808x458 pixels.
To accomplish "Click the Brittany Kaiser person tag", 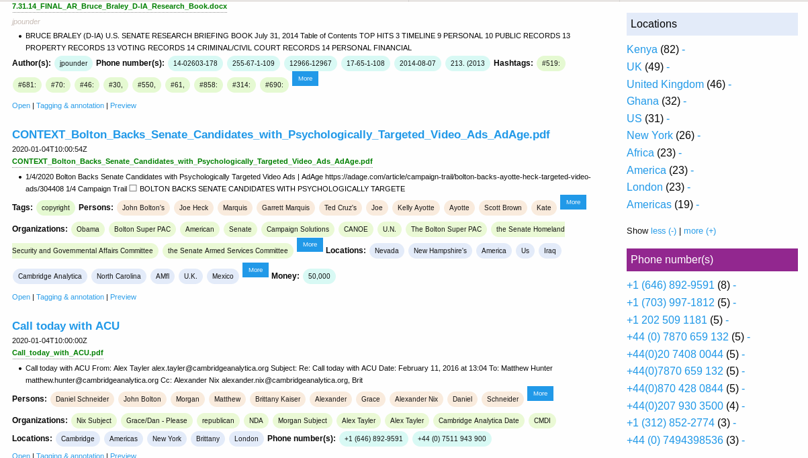I will coord(277,400).
